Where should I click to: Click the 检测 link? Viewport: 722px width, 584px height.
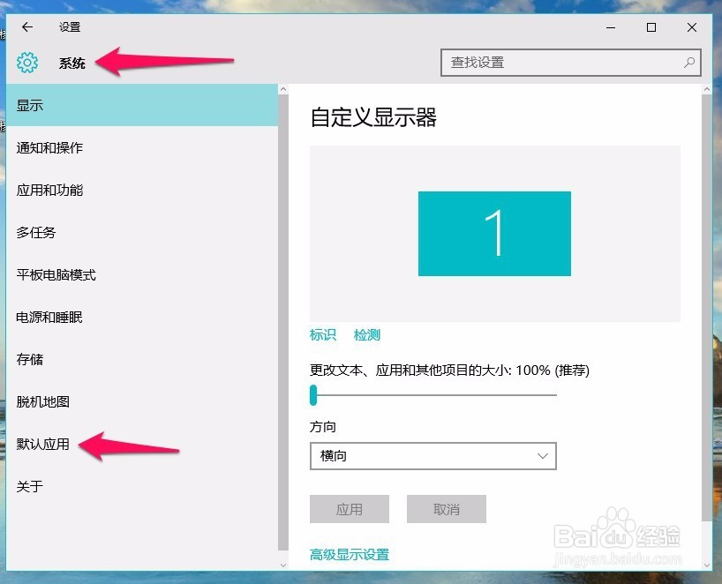click(367, 334)
